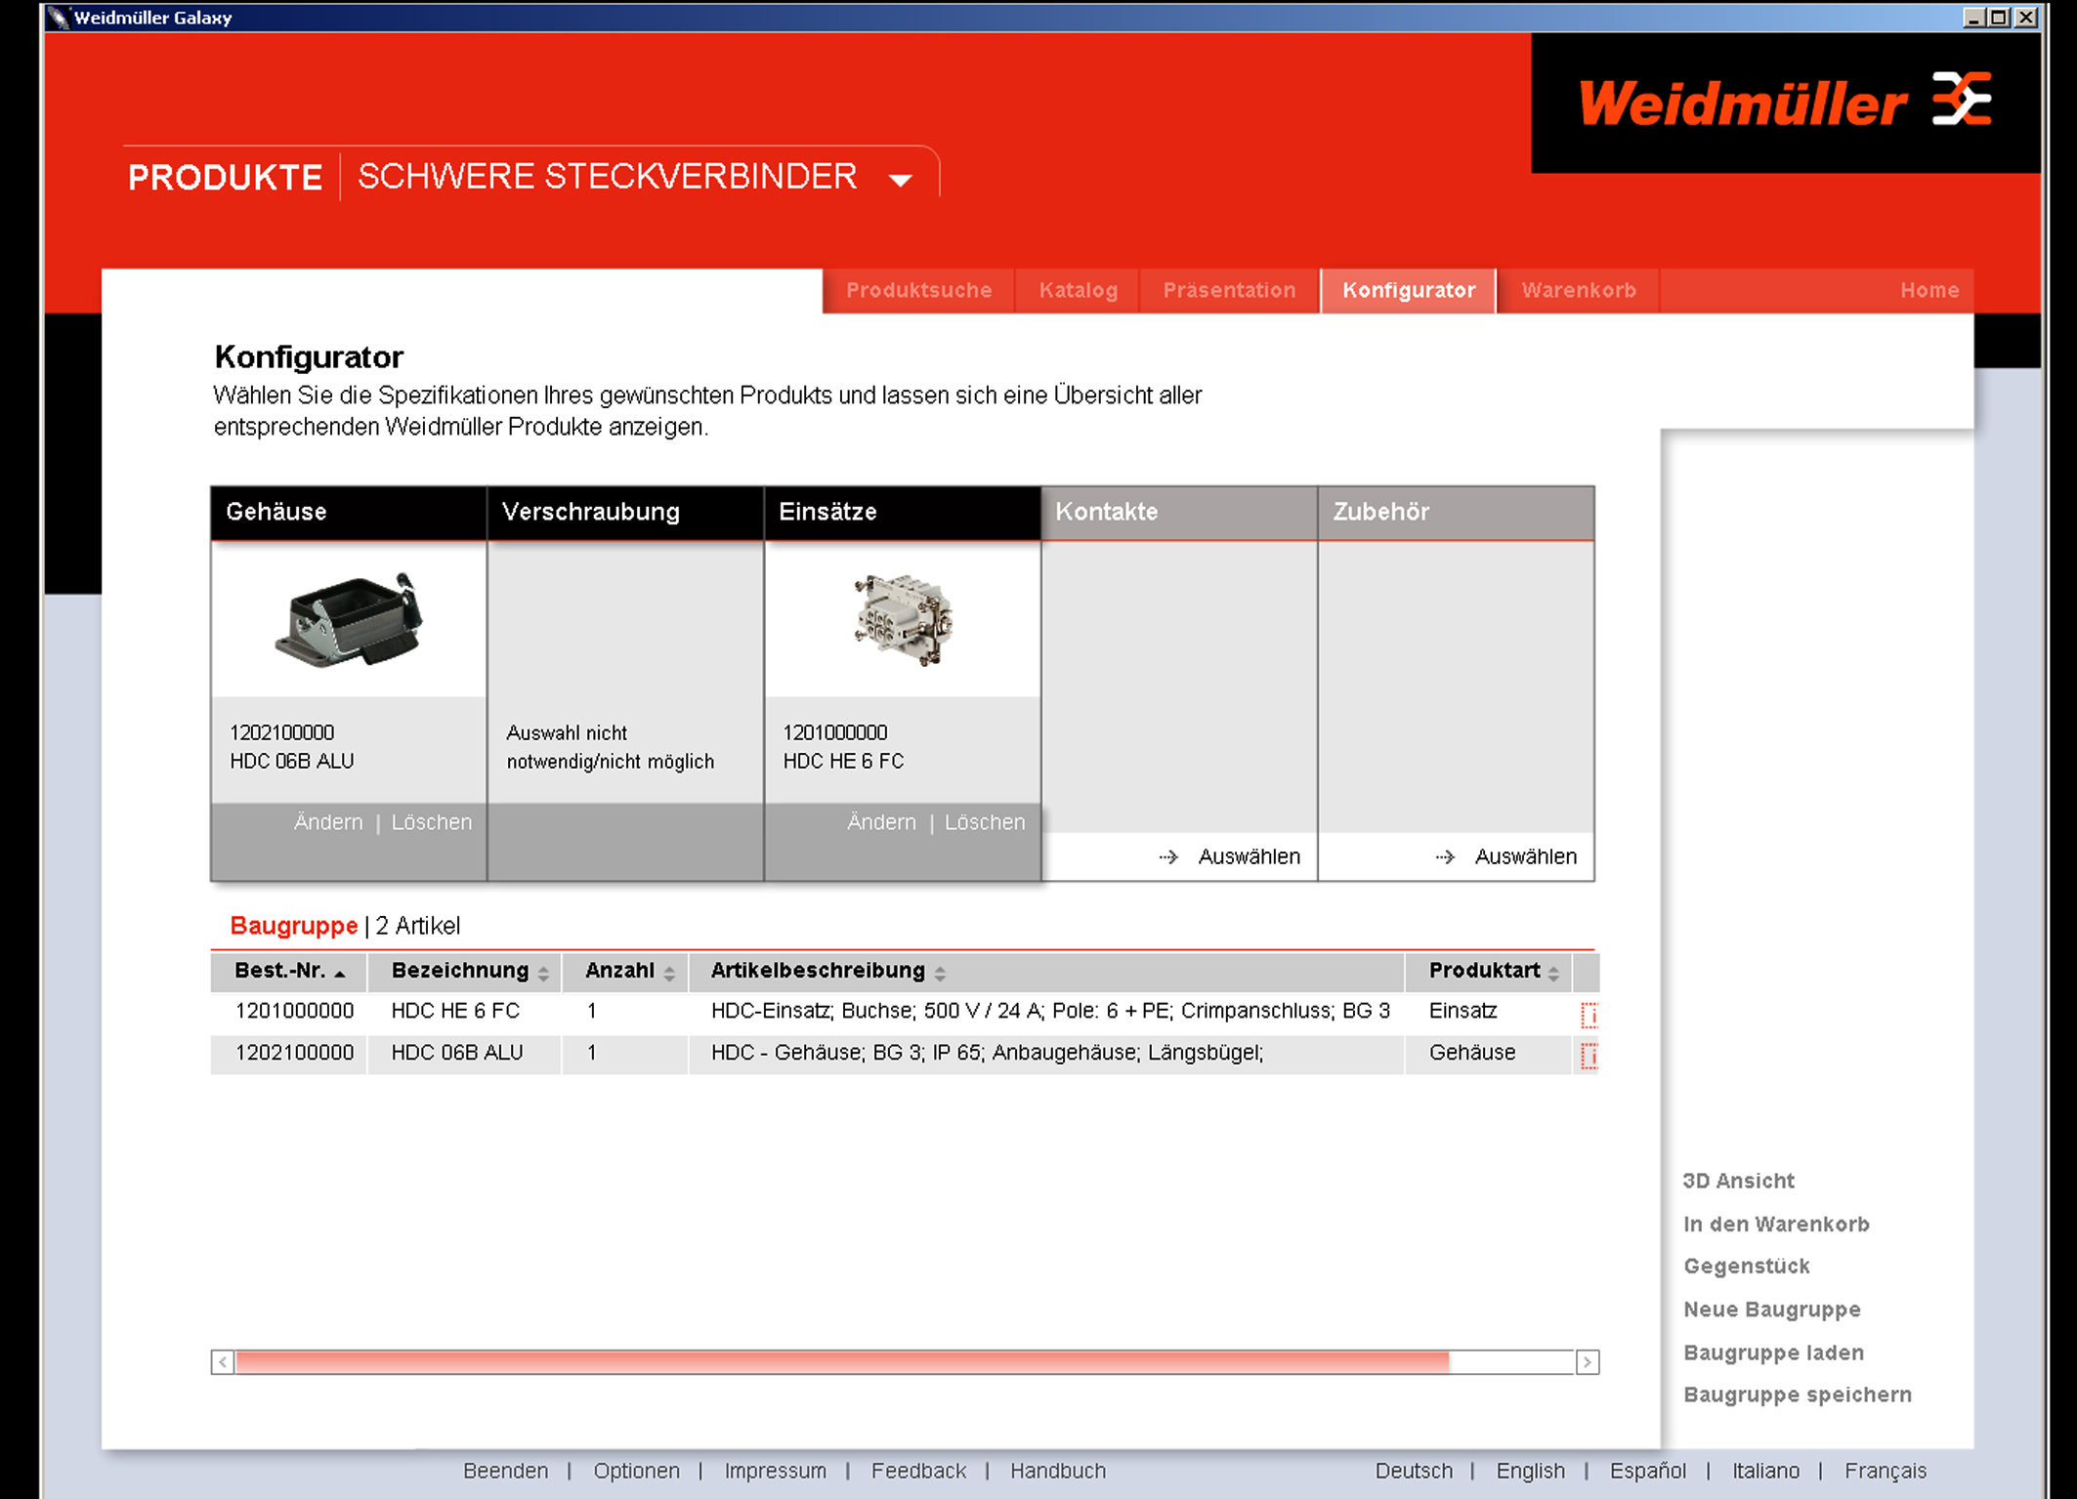Click the Weidmüller logo

point(1784,103)
